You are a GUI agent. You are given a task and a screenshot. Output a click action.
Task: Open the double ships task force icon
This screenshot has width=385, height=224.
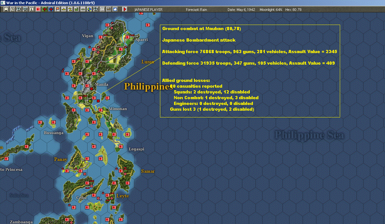click(x=70, y=9)
